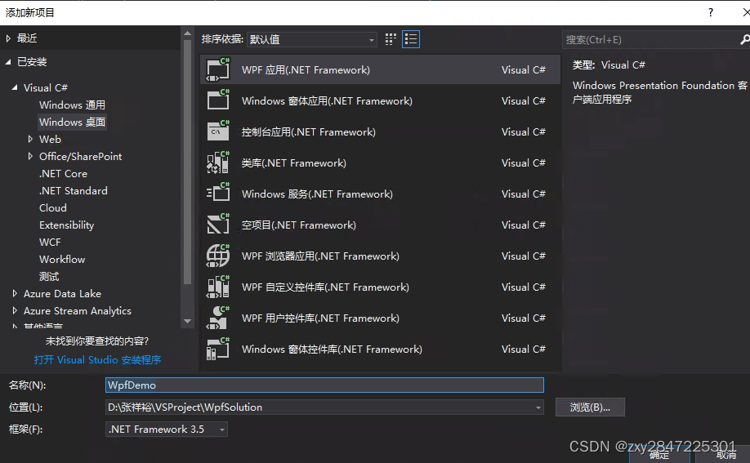Expand the Web tree node
The height and width of the screenshot is (463, 750).
tap(30, 139)
